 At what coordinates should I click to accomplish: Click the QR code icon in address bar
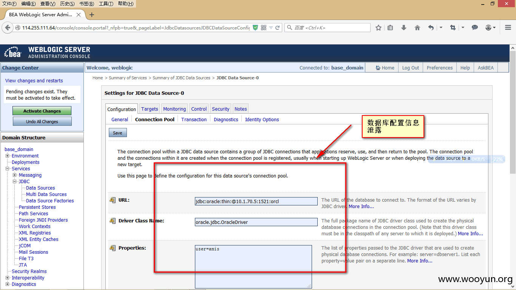click(x=264, y=28)
